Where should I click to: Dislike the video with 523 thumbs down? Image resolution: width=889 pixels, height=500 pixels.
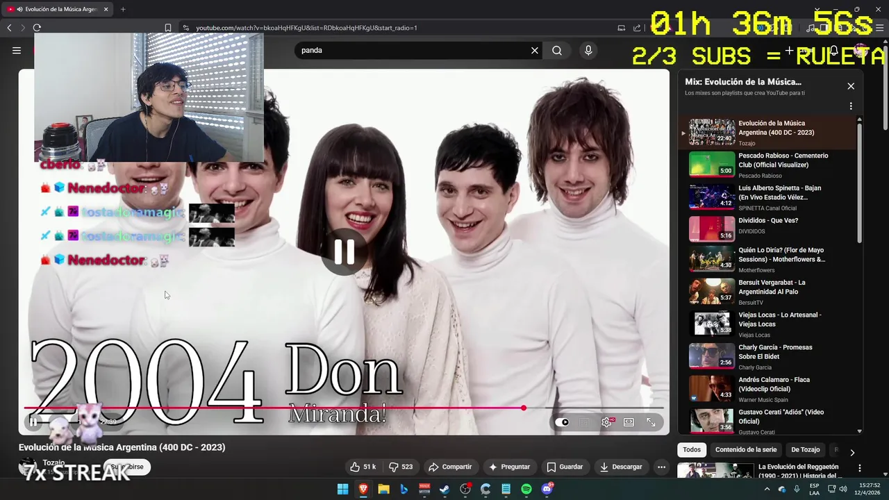click(x=401, y=467)
